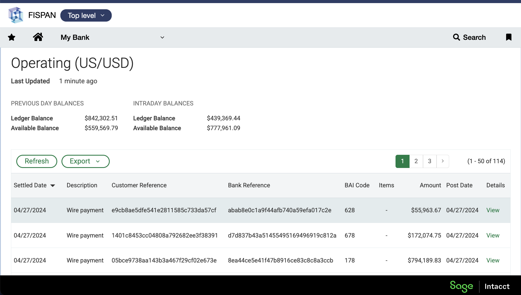Switch to page 3
This screenshot has height=295, width=521.
[429, 161]
